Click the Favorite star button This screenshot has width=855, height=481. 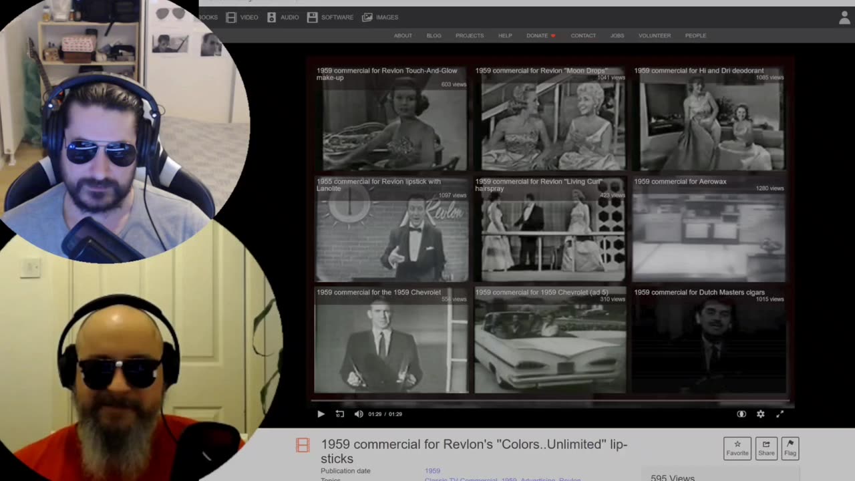[x=737, y=448]
